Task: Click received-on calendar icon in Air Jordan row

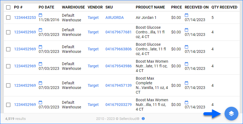Action: pos(187,15)
